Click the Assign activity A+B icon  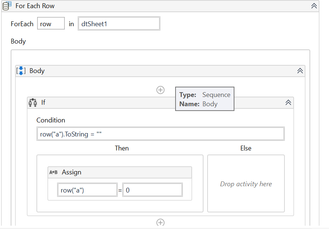(54, 172)
